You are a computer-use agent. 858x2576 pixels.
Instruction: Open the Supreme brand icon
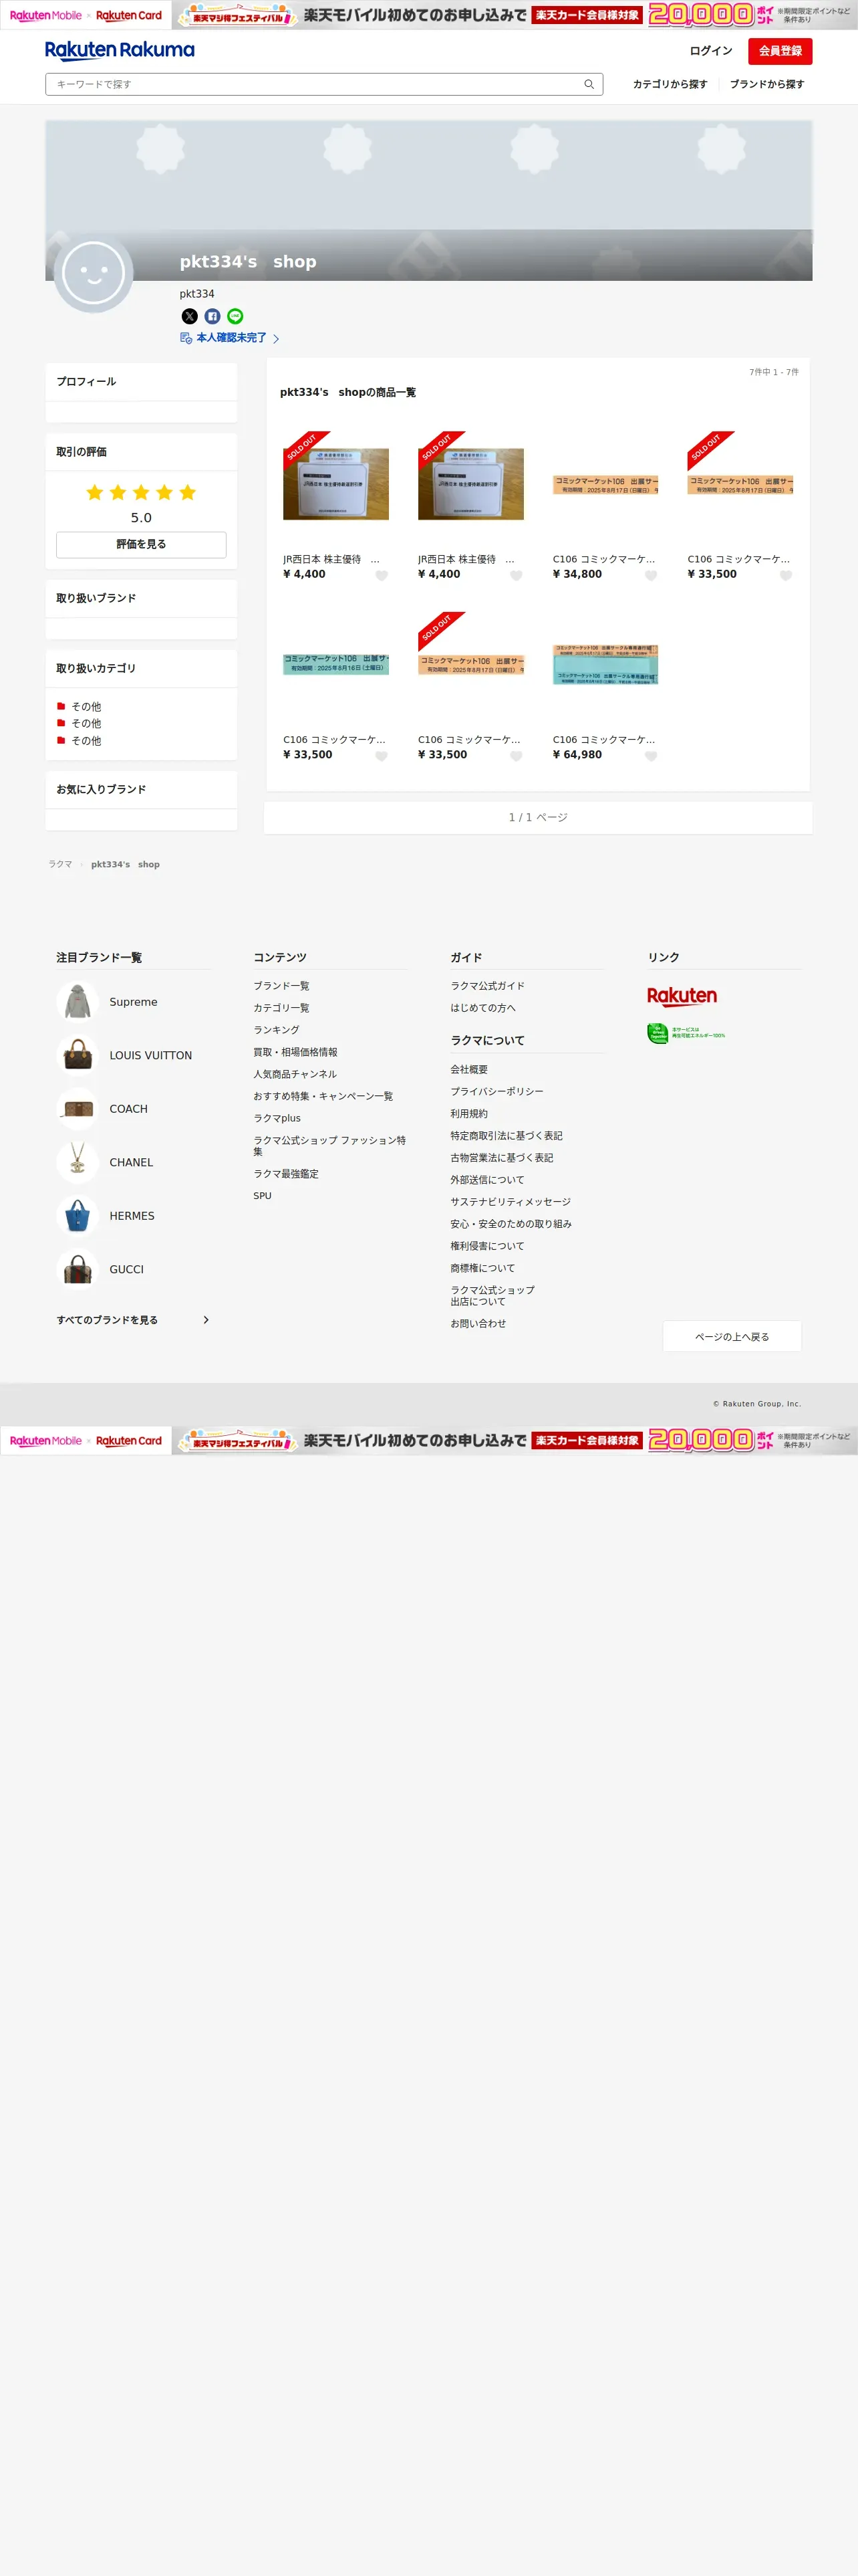click(78, 1002)
